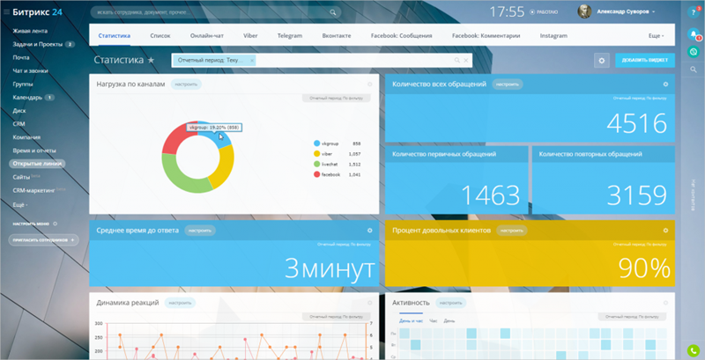The height and width of the screenshot is (360, 705).
Task: Open gear on Процент довольных клиентов widget
Action: pyautogui.click(x=665, y=231)
